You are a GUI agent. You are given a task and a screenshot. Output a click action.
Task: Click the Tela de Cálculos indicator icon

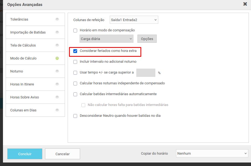57,45
